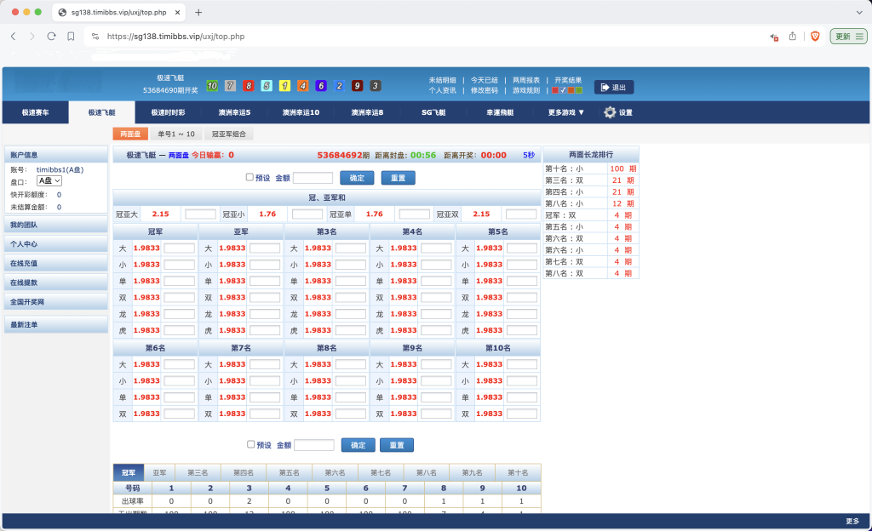Viewport: 872px width, 531px height.
Task: Select the red theme color swatch
Action: 555,90
